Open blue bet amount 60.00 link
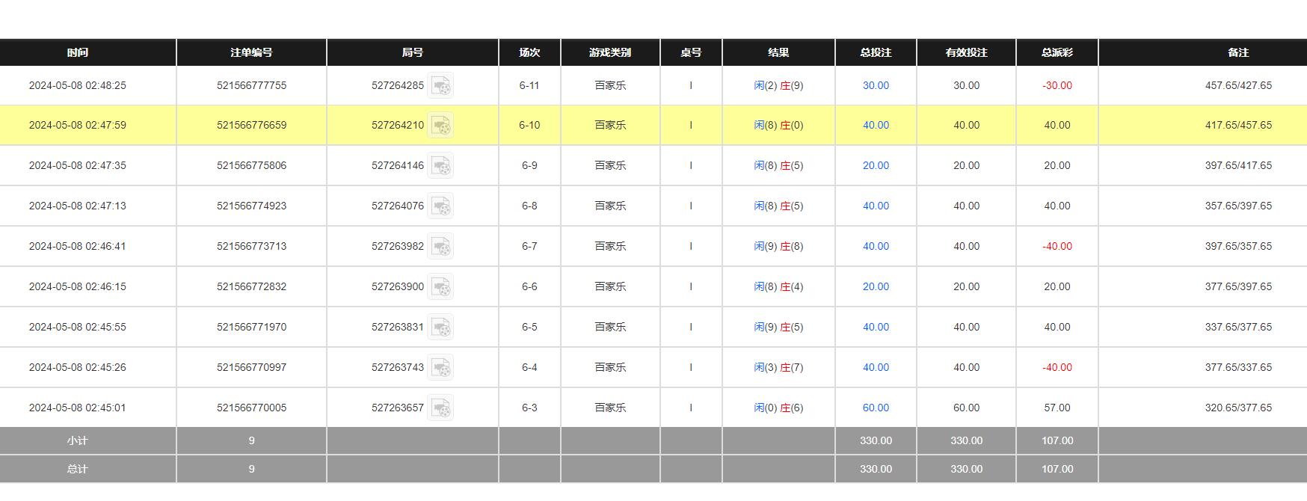The width and height of the screenshot is (1307, 501). pos(876,408)
